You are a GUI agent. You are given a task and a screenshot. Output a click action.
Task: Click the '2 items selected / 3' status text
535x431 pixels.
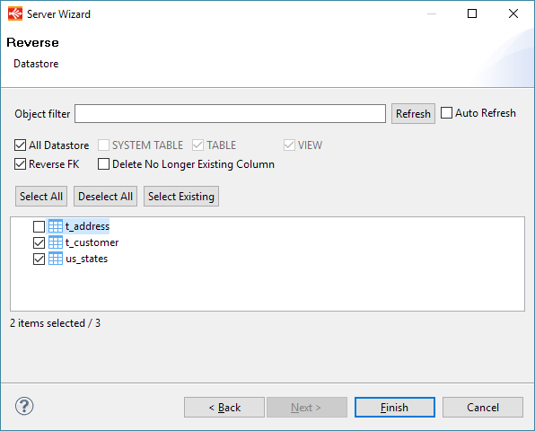56,323
